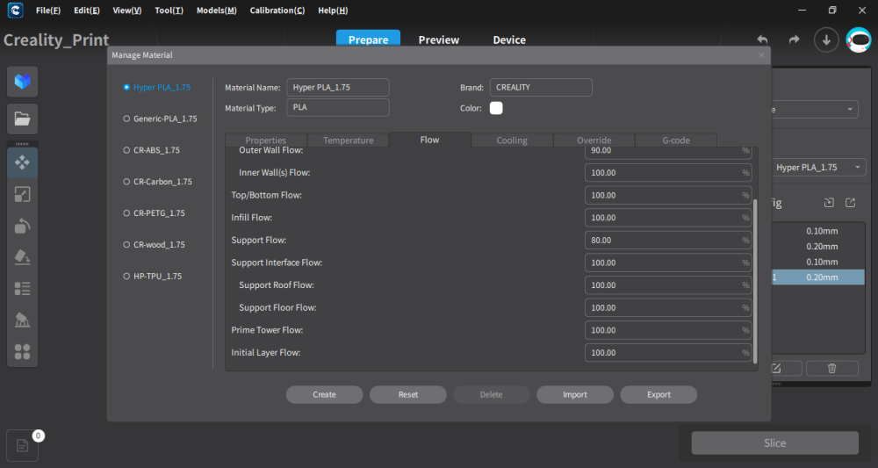This screenshot has height=468, width=878.
Task: Switch to the Temperature tab
Action: [348, 140]
